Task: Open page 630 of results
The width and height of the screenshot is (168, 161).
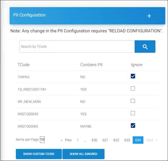Action: click(94, 140)
